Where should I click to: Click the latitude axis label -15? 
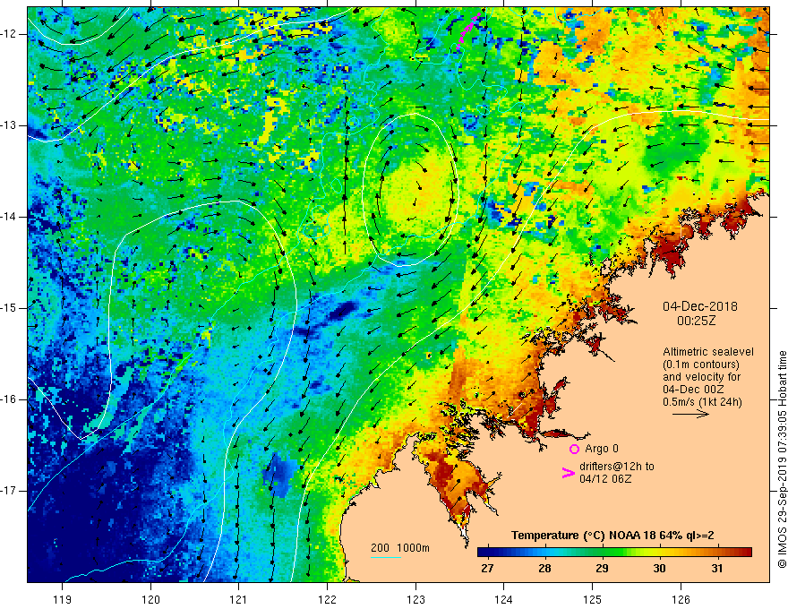point(9,308)
